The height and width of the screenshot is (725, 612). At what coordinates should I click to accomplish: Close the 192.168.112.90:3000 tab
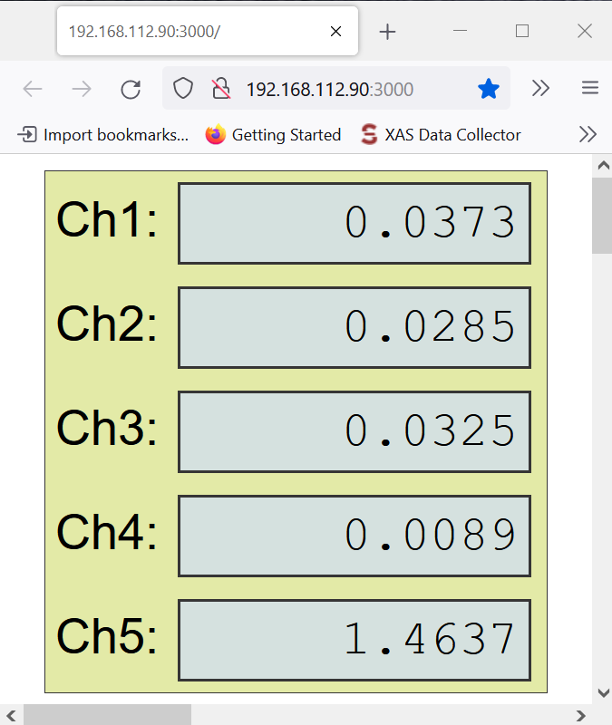point(335,32)
